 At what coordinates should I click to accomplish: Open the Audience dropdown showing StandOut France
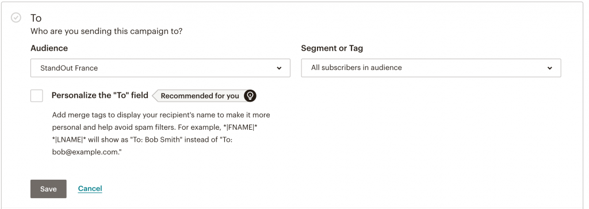click(x=160, y=68)
